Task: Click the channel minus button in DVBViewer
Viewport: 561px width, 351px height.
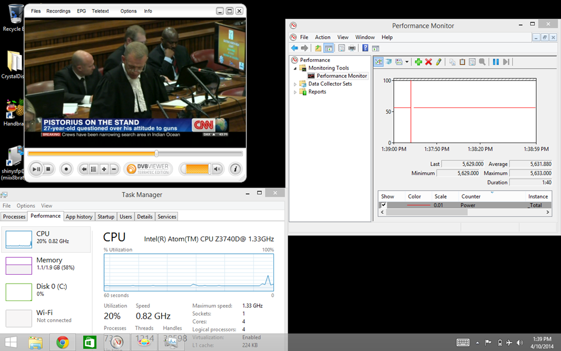Action: pyautogui.click(x=114, y=169)
